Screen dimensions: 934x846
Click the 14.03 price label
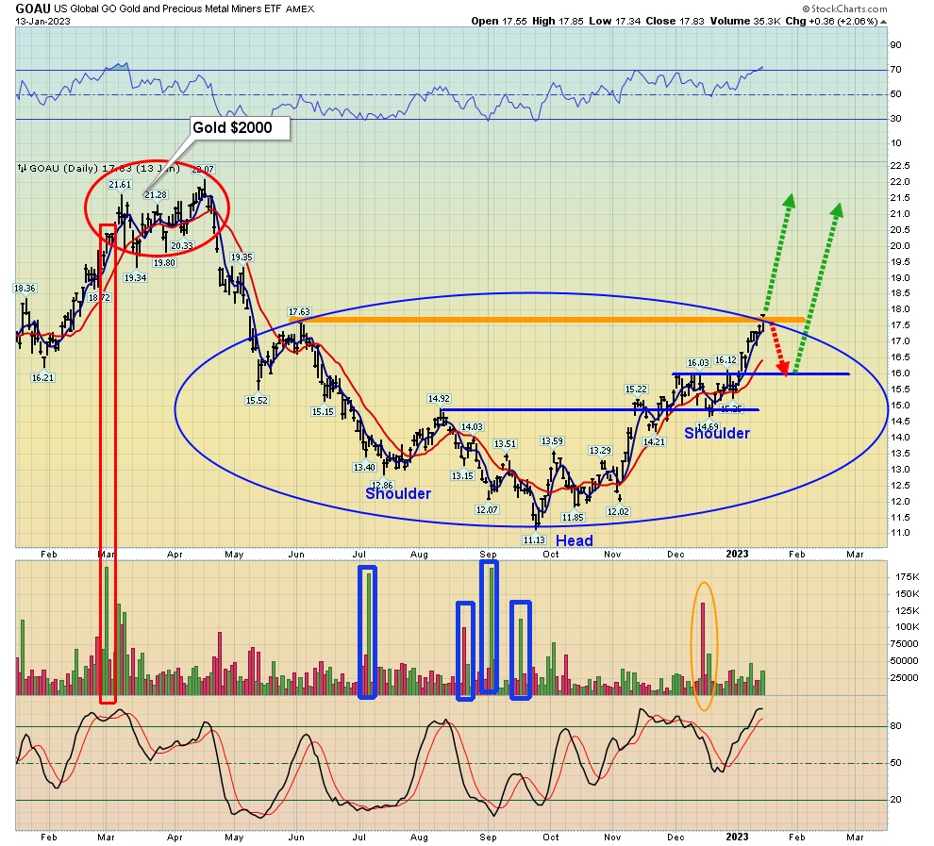pyautogui.click(x=472, y=427)
